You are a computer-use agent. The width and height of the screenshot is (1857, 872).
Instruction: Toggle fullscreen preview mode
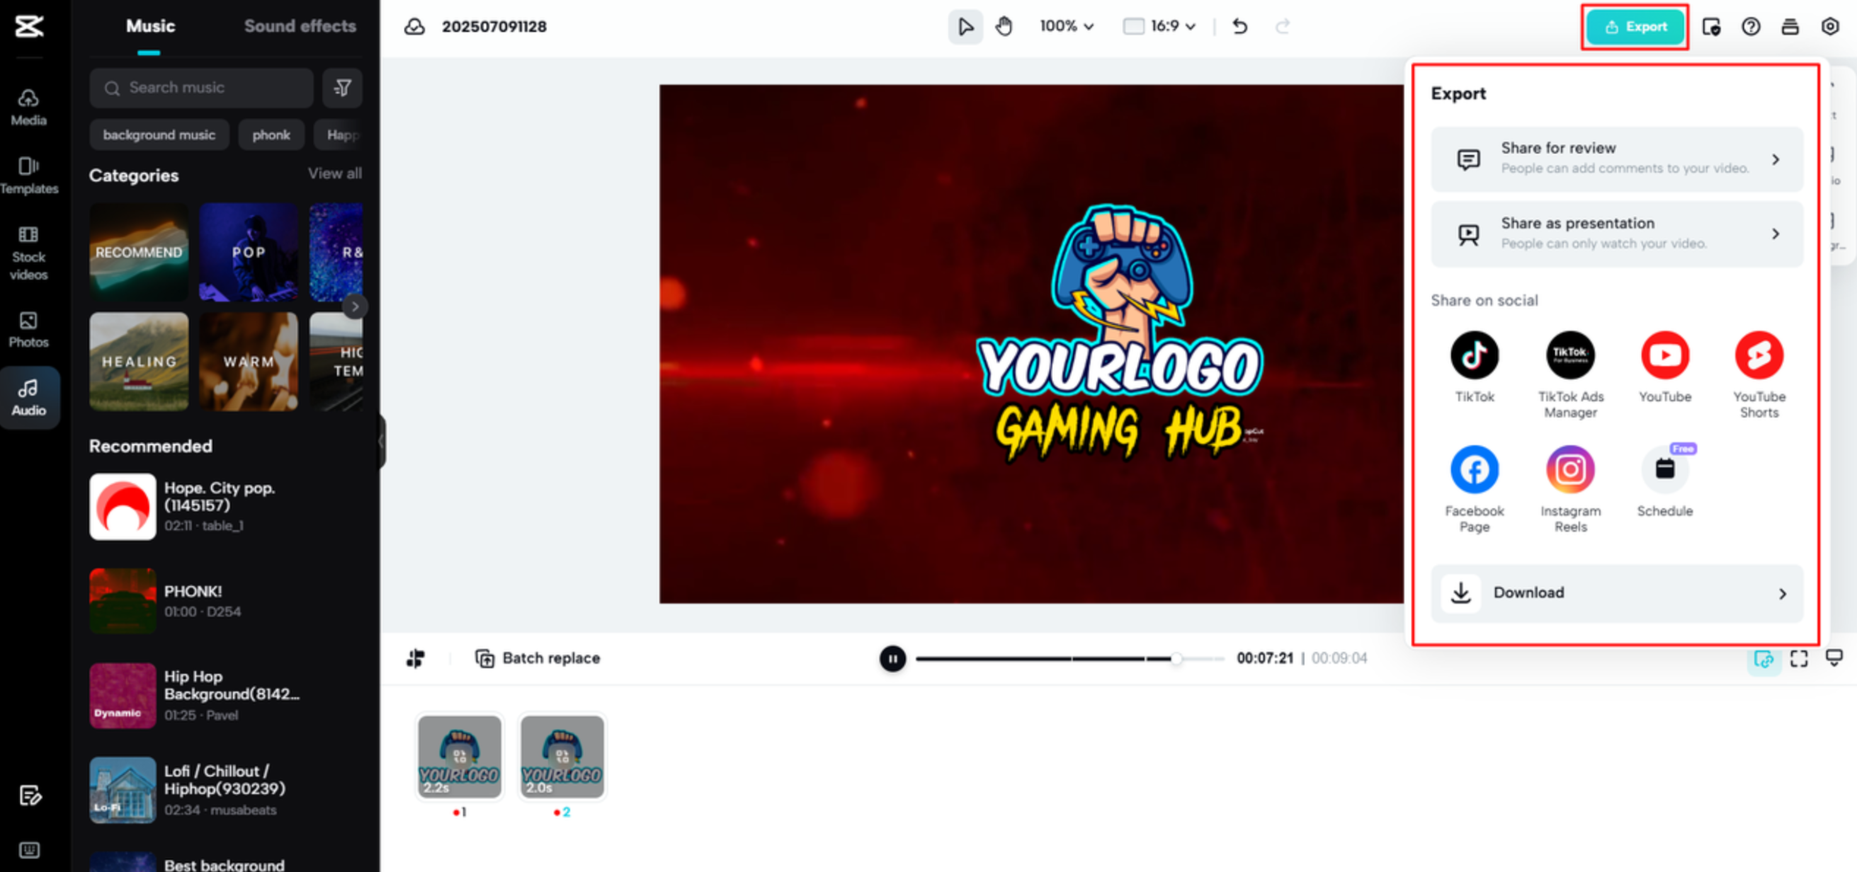pyautogui.click(x=1799, y=658)
